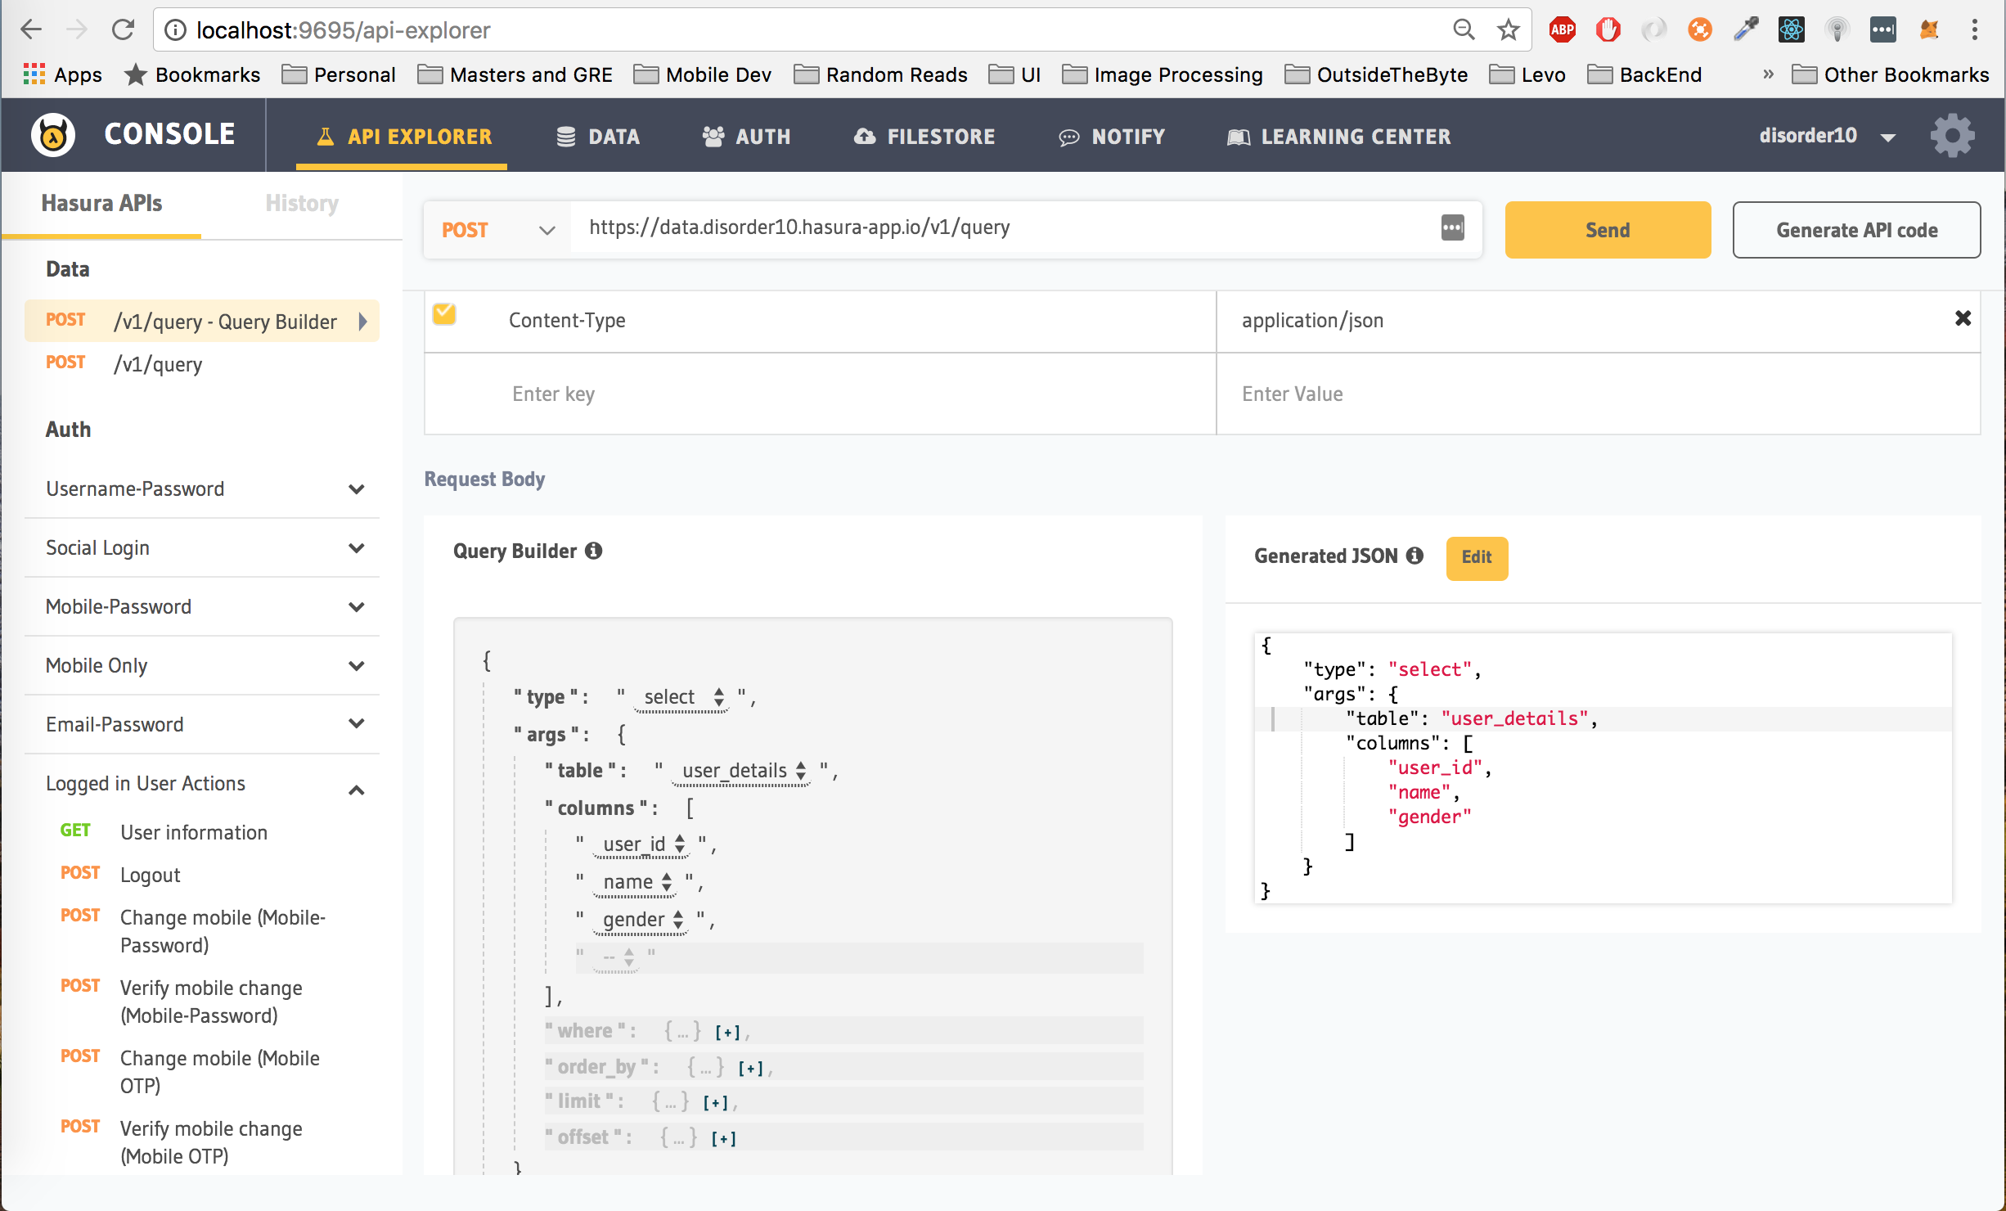This screenshot has width=2006, height=1211.
Task: Expand the order_by clause [+] toggle
Action: click(x=749, y=1069)
